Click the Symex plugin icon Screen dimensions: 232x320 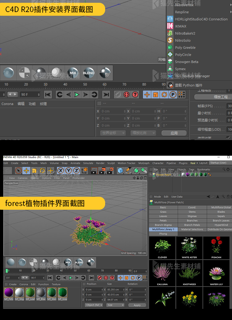pyautogui.click(x=170, y=69)
